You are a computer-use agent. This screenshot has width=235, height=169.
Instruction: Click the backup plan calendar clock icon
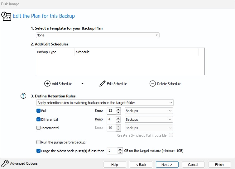(x=6, y=16)
